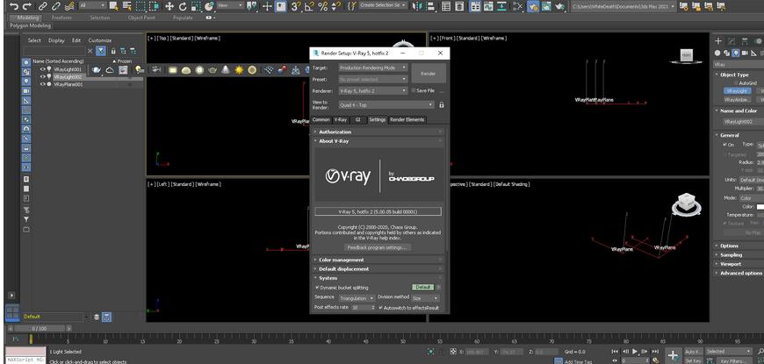Expand the Color management rollout
Screen dimensions: 764x364
point(378,260)
